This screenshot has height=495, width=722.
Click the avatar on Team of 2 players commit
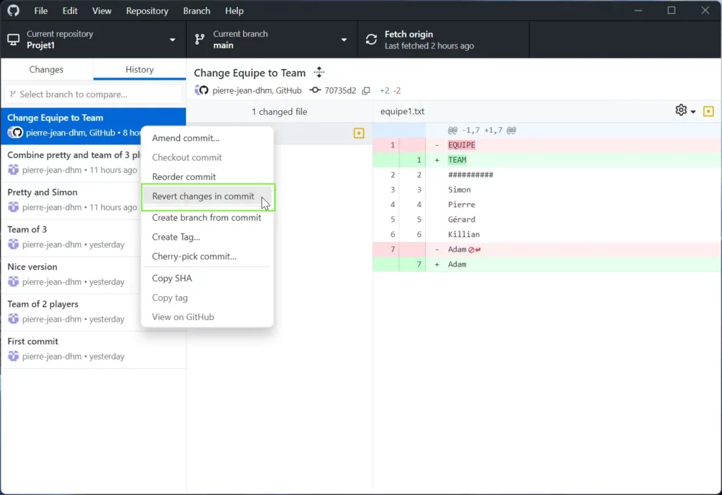pyautogui.click(x=13, y=319)
